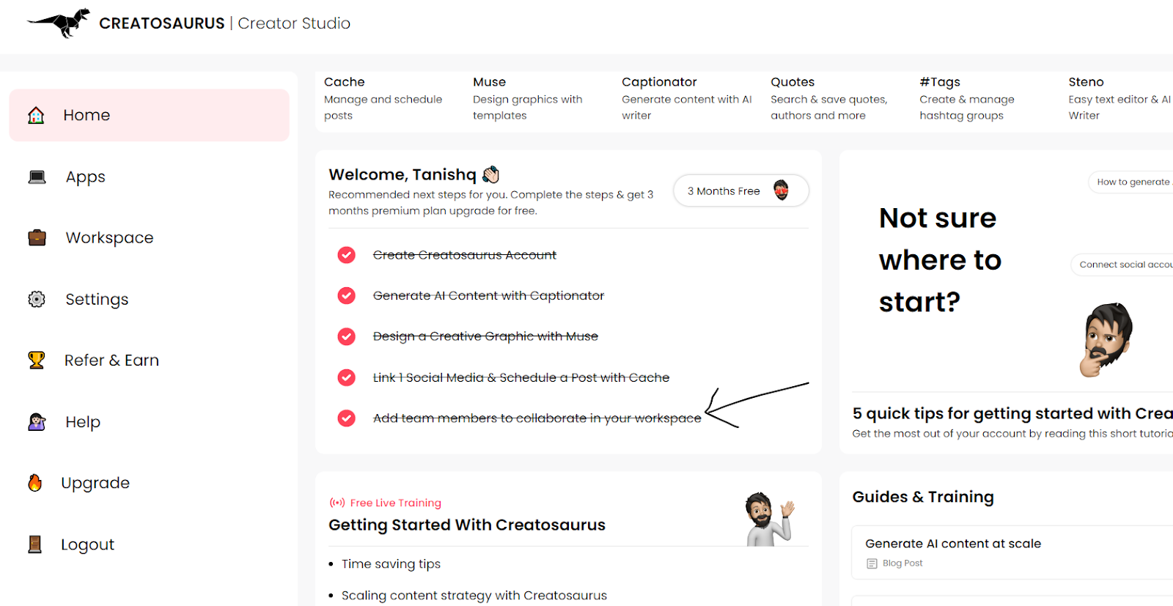
Task: Open the Steno app card
Action: point(1119,98)
